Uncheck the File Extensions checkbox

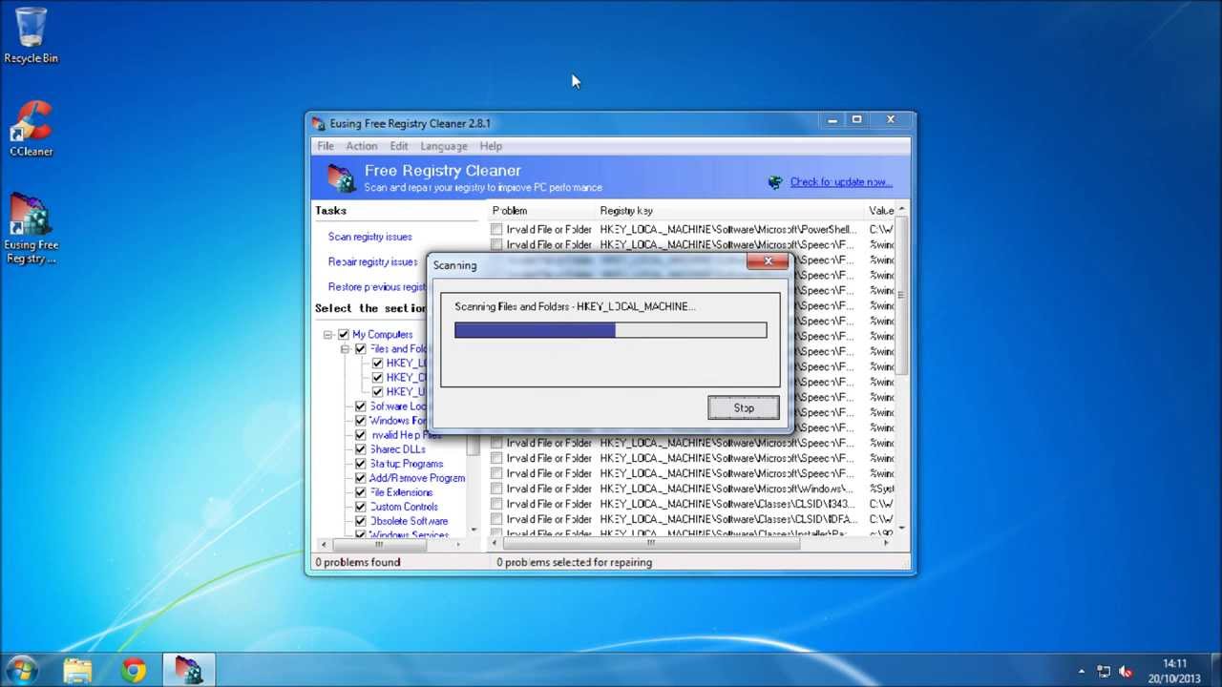point(360,492)
